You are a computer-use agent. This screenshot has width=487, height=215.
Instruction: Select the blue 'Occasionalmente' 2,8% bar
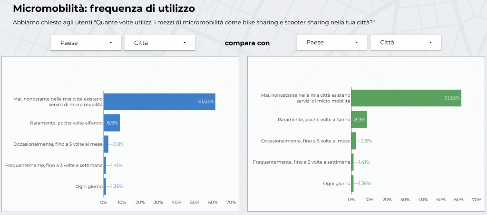point(106,144)
